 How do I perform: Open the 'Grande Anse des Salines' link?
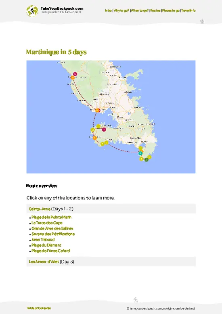coord(52,228)
